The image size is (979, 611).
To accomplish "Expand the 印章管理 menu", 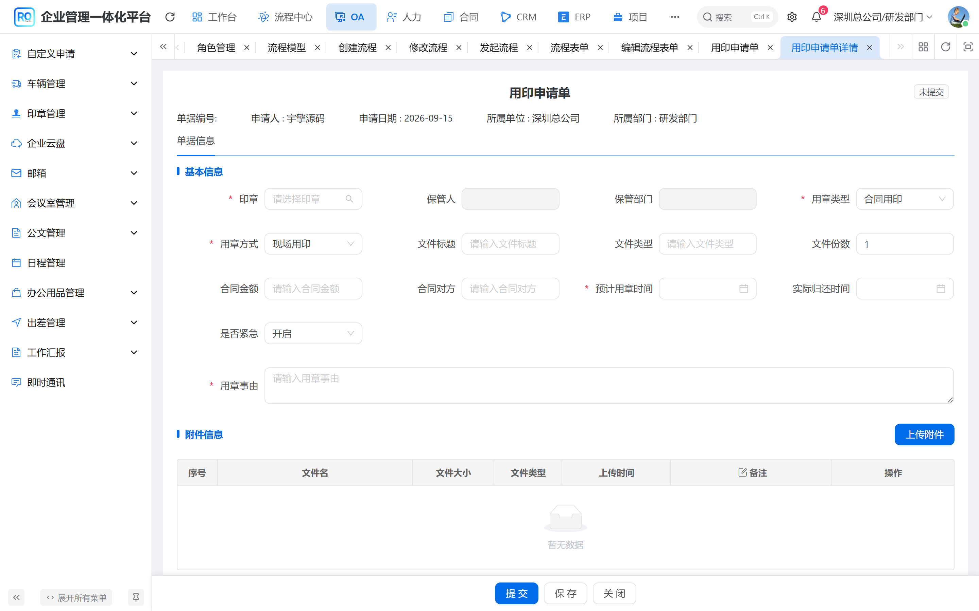I will pos(76,114).
